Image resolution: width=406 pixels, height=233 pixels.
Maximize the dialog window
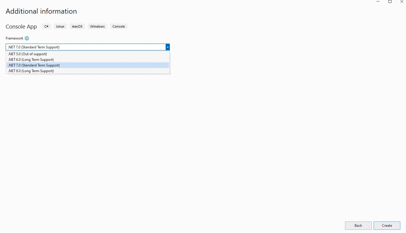pos(390,2)
